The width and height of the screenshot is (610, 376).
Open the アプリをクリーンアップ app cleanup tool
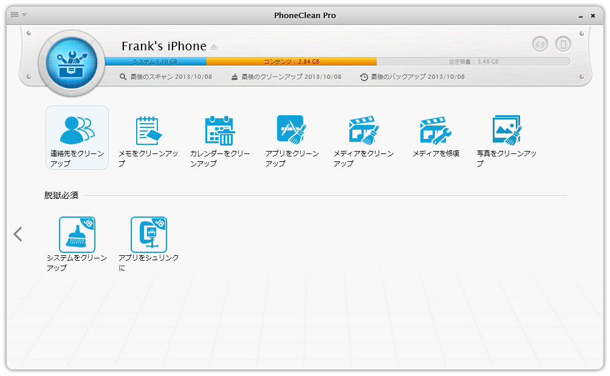292,141
